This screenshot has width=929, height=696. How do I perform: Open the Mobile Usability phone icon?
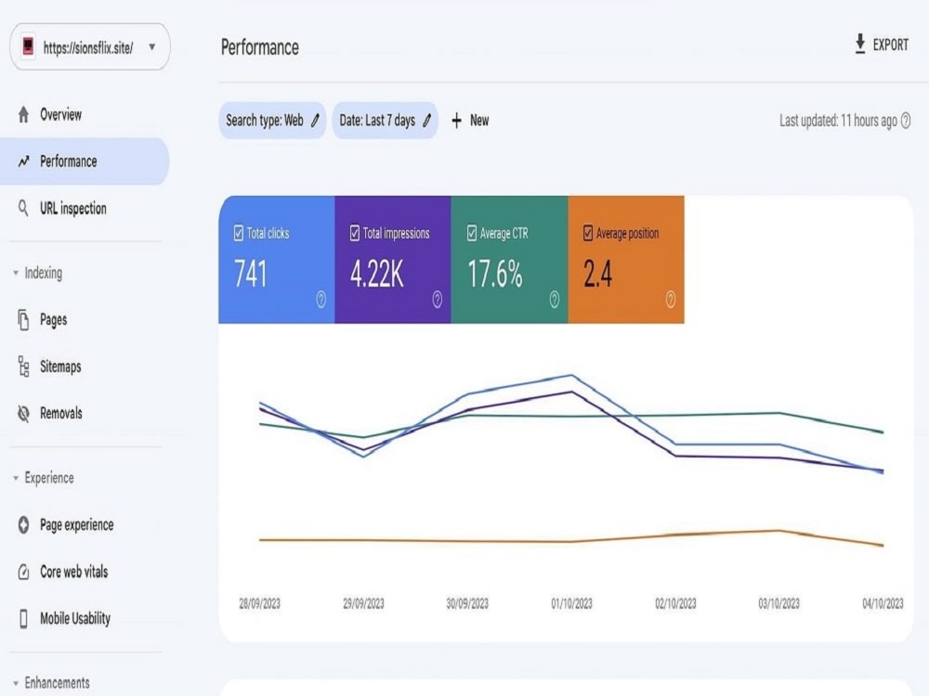[24, 618]
